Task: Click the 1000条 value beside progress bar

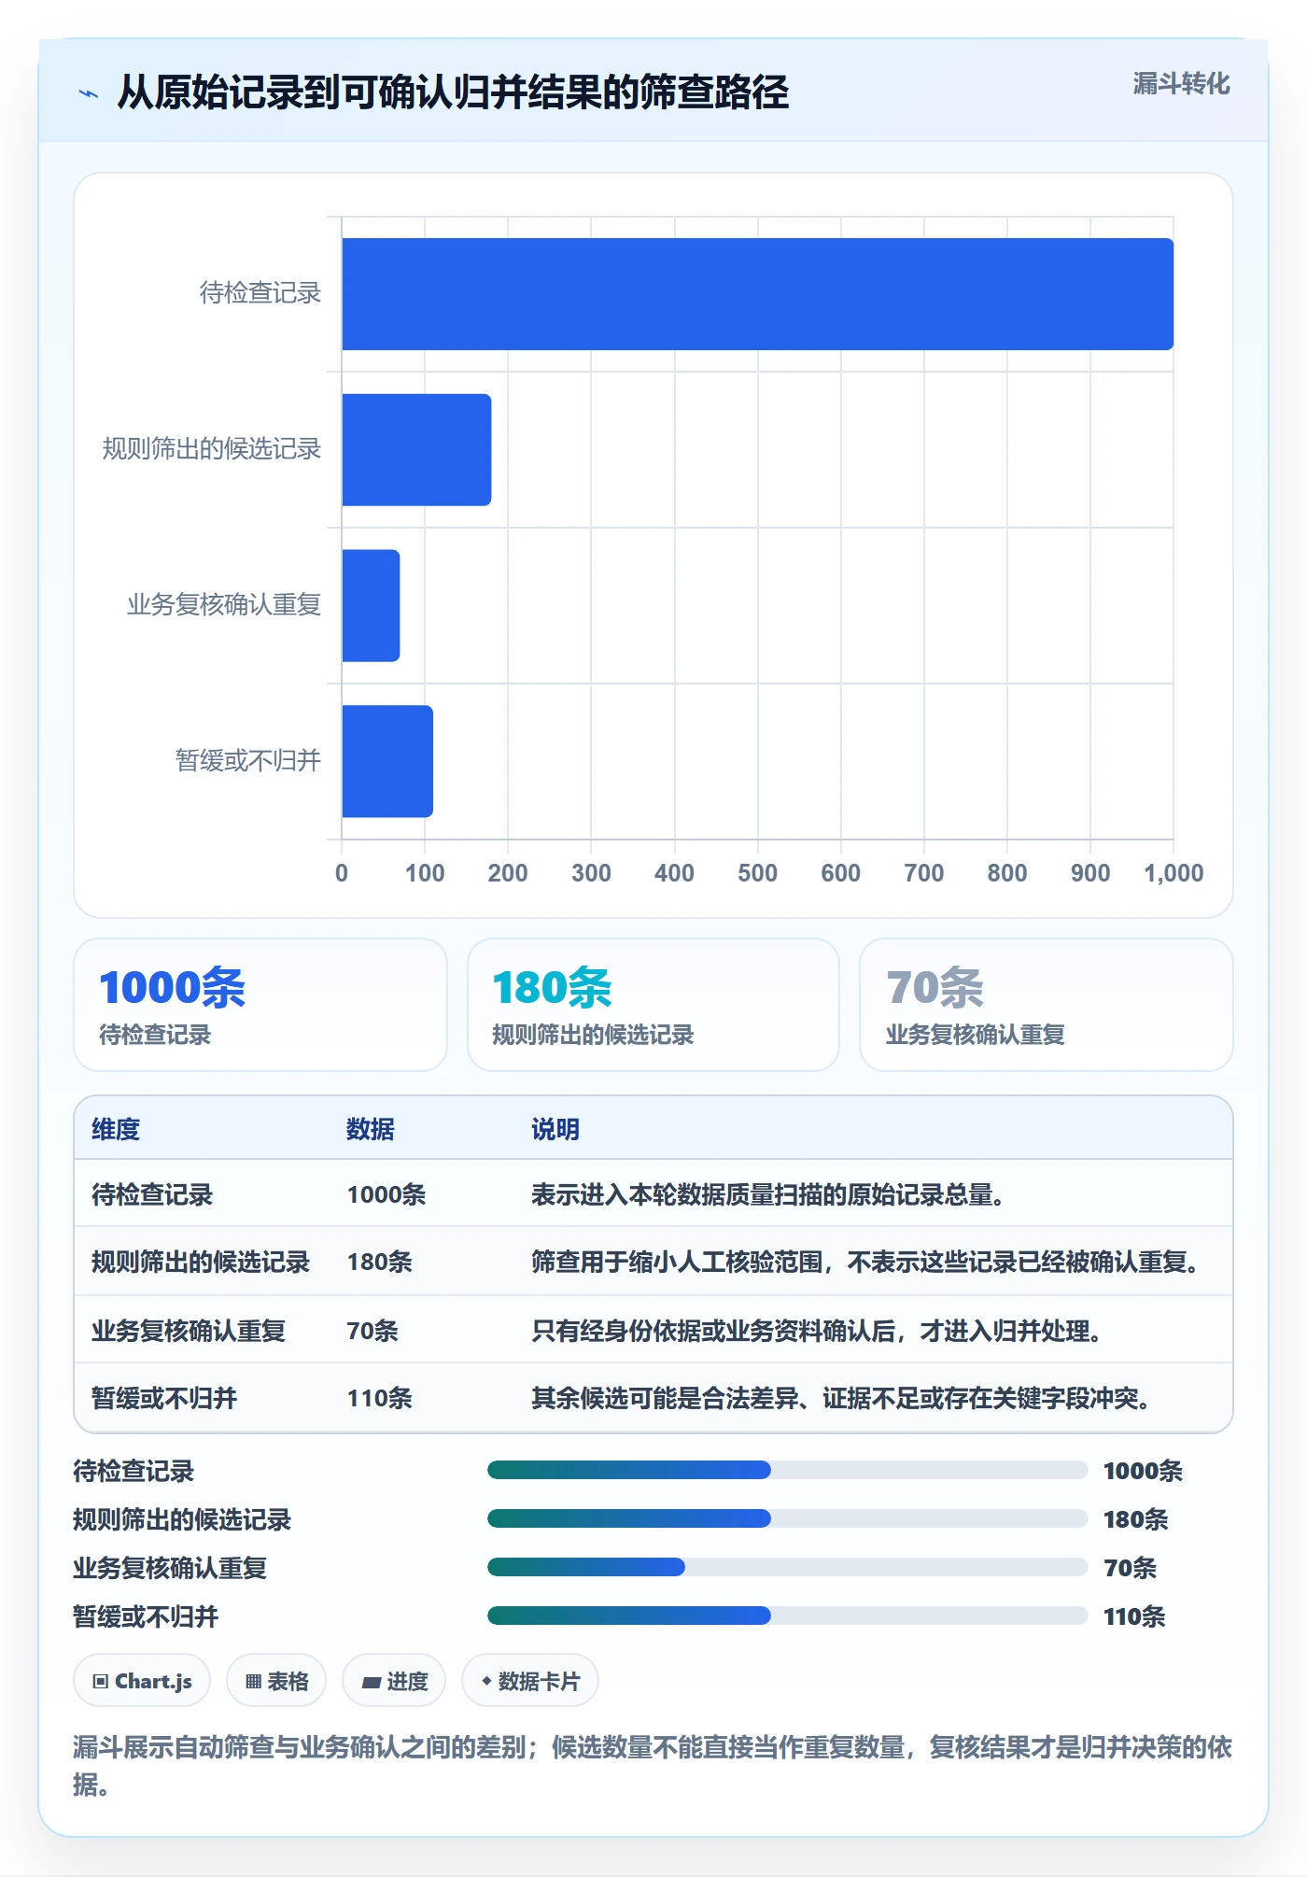Action: [x=1143, y=1471]
